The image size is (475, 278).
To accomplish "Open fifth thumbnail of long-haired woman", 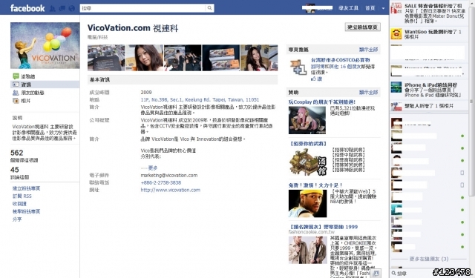I will point(259,58).
